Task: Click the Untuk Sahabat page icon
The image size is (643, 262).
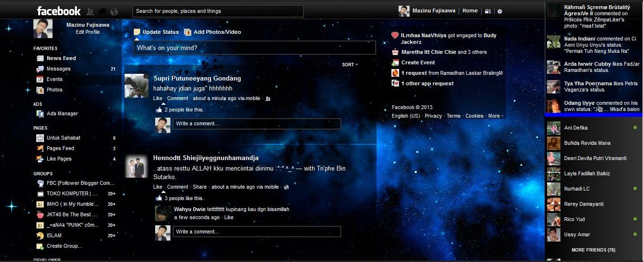Action: coord(40,138)
